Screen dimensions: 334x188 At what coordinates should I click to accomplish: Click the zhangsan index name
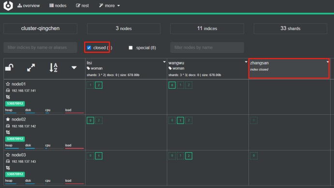(x=259, y=63)
